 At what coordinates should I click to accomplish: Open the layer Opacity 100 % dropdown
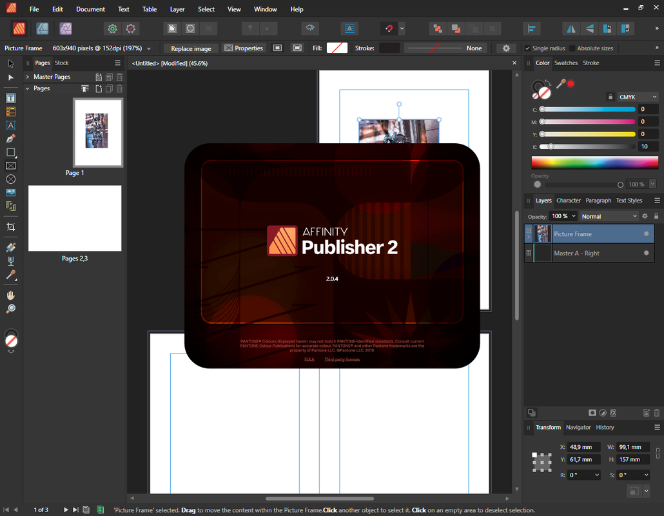click(574, 216)
